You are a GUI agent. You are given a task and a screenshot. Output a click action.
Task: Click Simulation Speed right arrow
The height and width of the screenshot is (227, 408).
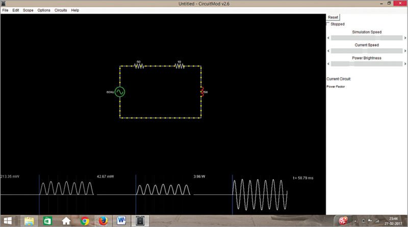405,38
